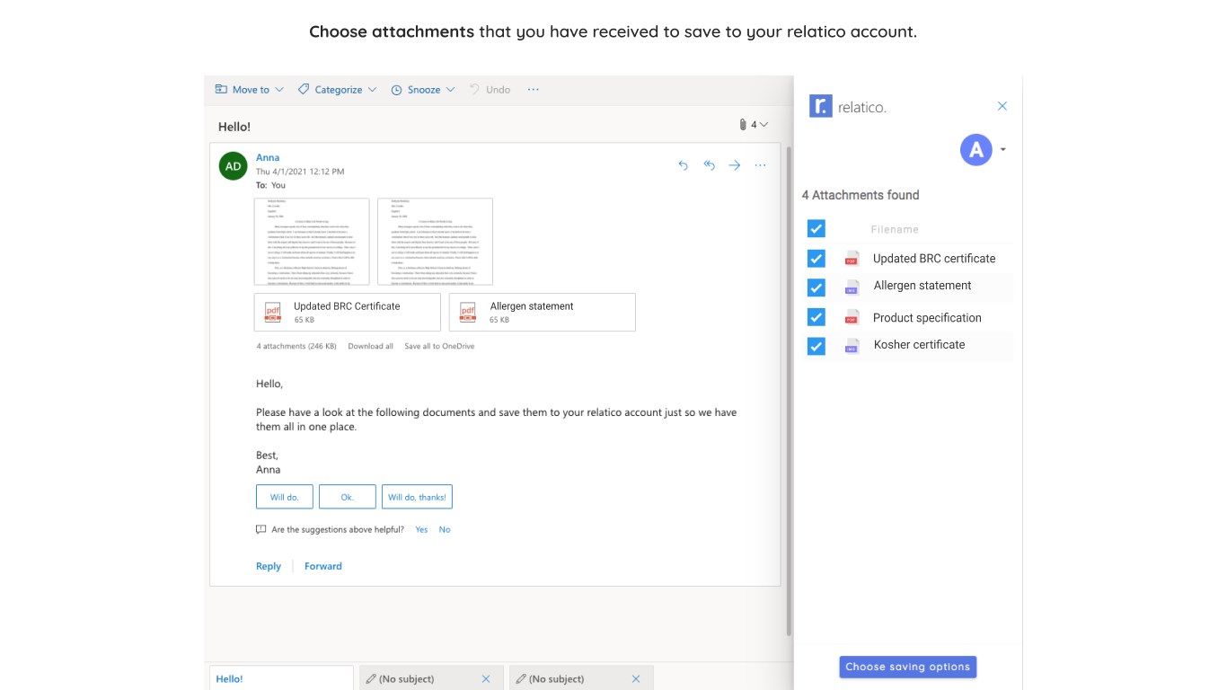The height and width of the screenshot is (690, 1227).
Task: Click the forward arrow icon
Action: pos(735,165)
